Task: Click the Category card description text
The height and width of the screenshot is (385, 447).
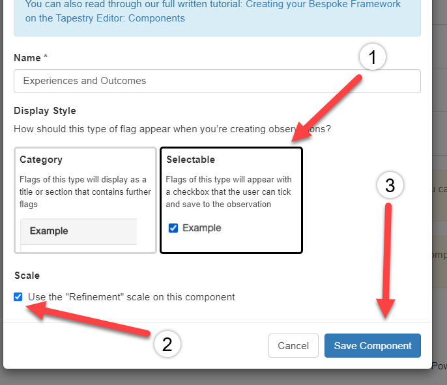Action: click(85, 192)
